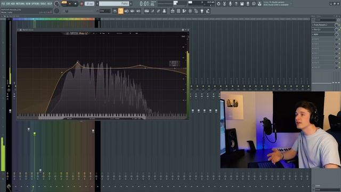Open the Channel rack icon
This screenshot has width=341, height=192.
click(x=178, y=11)
